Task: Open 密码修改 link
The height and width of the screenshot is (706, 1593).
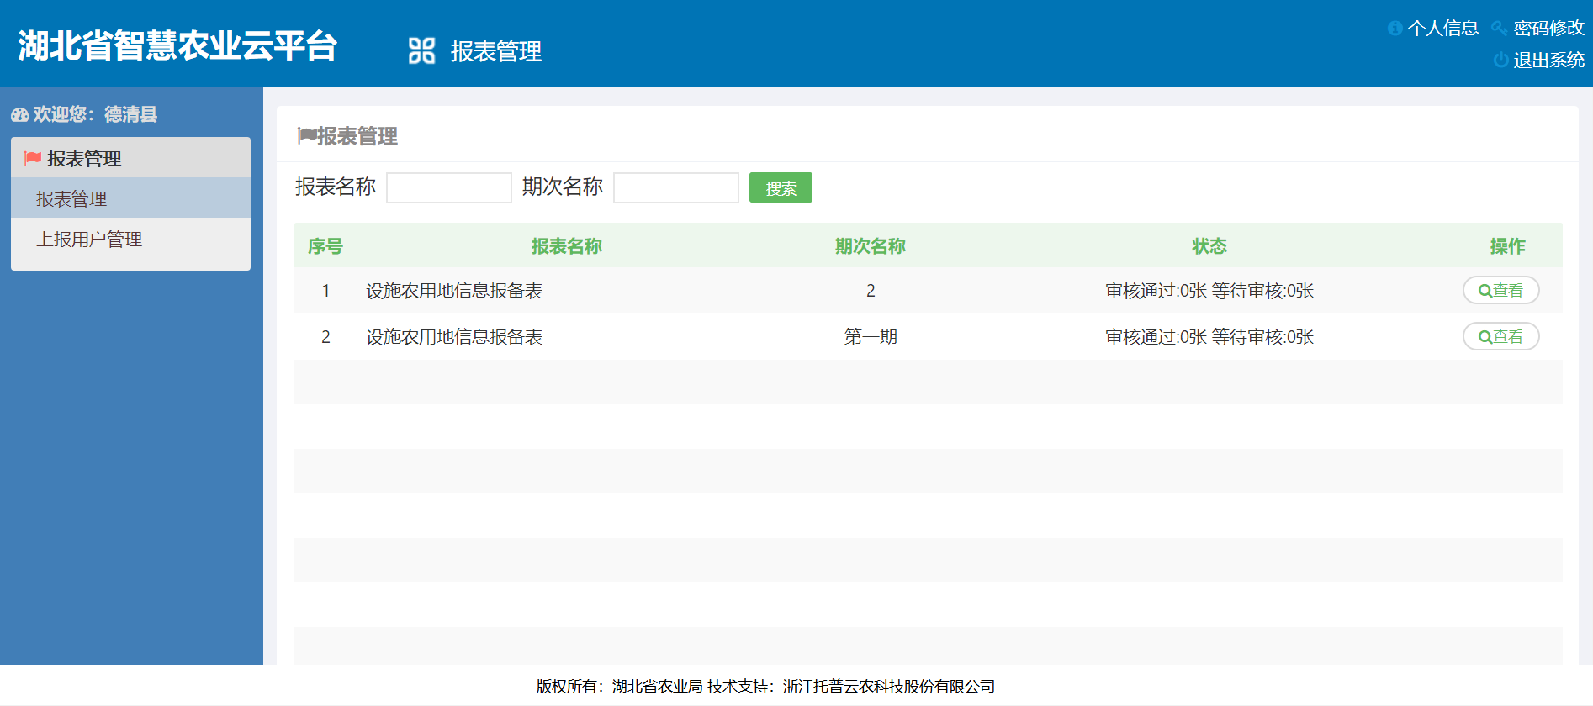Action: (1549, 28)
